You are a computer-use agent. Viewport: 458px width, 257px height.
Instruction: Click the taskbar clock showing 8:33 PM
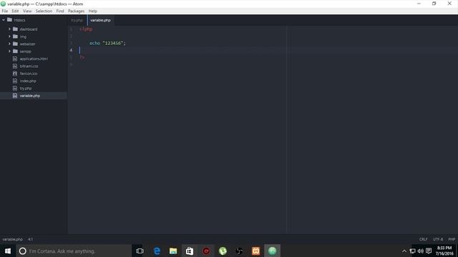click(444, 251)
